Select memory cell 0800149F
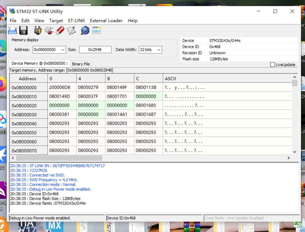 point(120,87)
